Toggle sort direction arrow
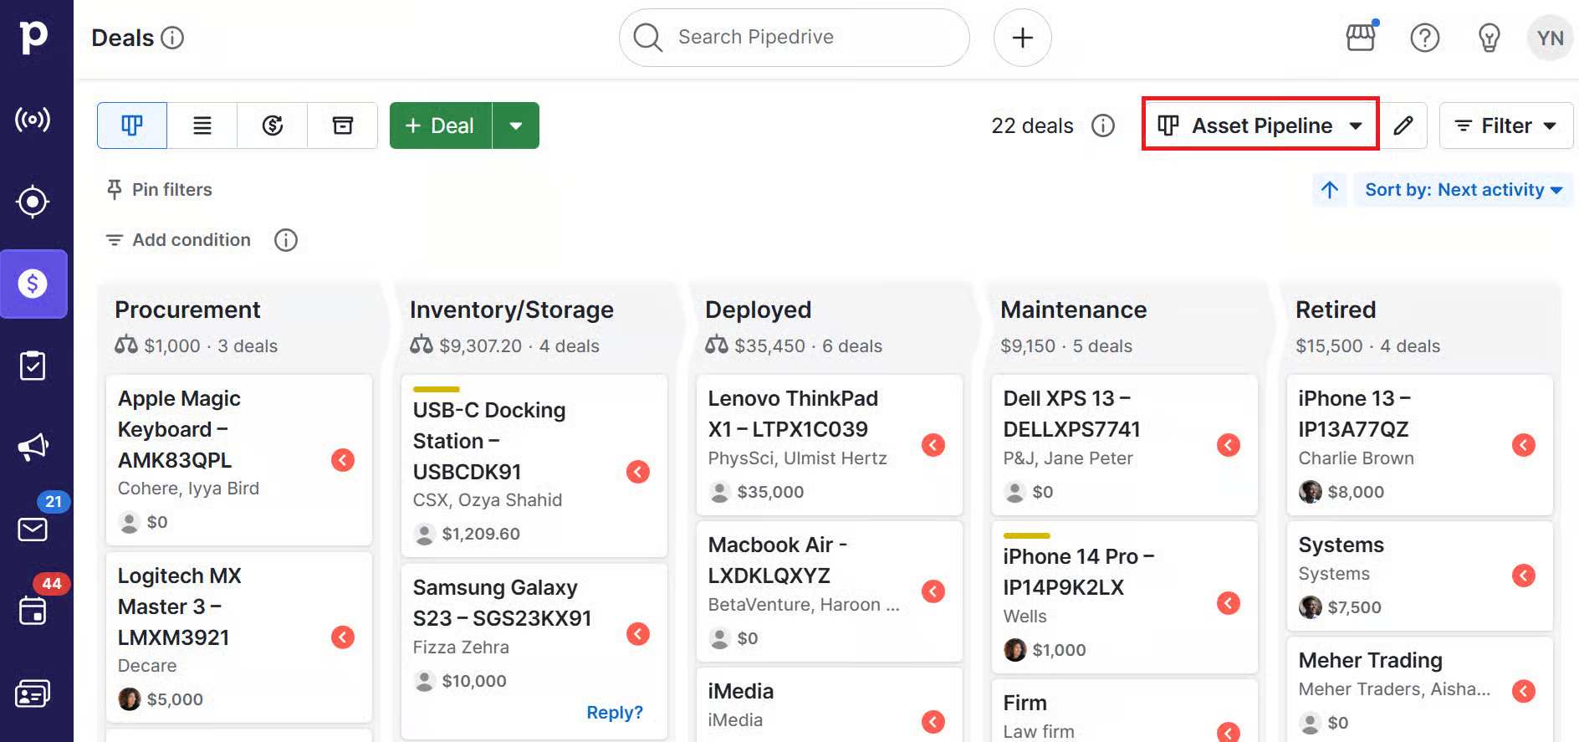This screenshot has height=742, width=1579. coord(1330,190)
